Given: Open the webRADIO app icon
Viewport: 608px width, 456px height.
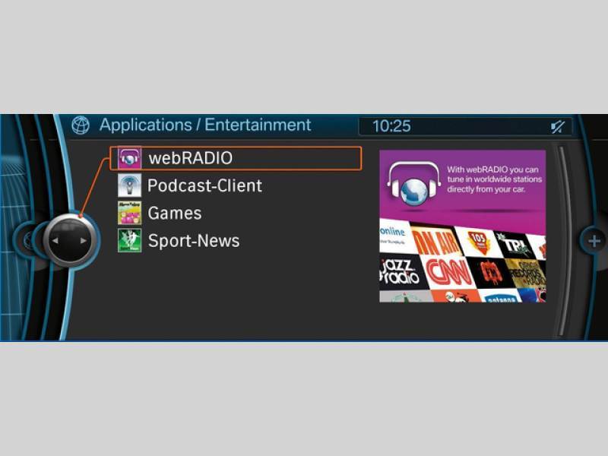Looking at the screenshot, I should click(129, 158).
